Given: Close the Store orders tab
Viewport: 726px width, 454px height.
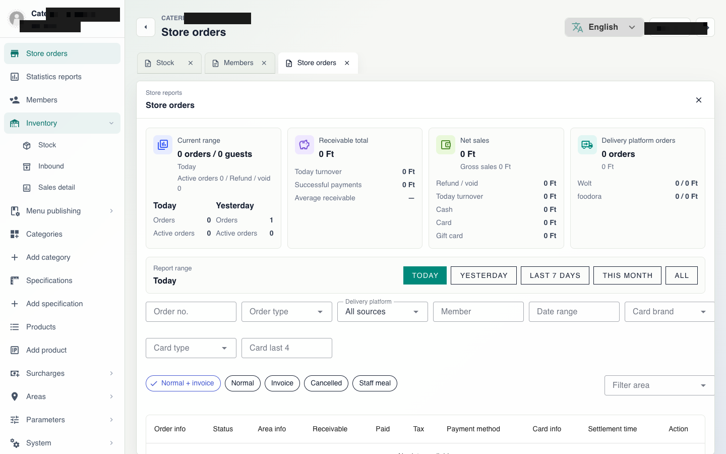Looking at the screenshot, I should pos(347,63).
